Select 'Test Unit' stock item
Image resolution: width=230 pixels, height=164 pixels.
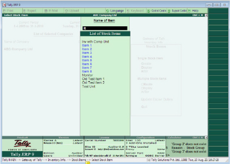coord(89,87)
